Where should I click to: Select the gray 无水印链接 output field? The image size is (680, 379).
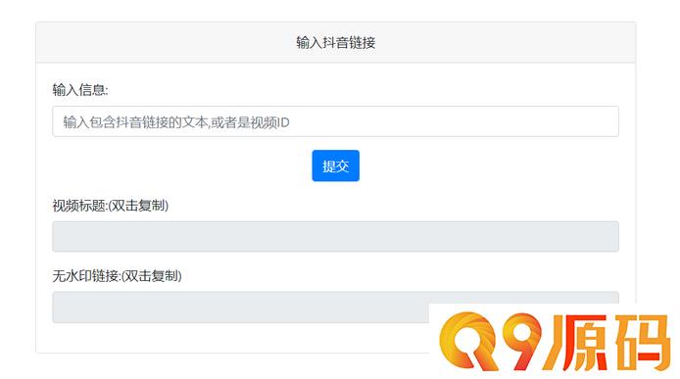click(x=335, y=307)
